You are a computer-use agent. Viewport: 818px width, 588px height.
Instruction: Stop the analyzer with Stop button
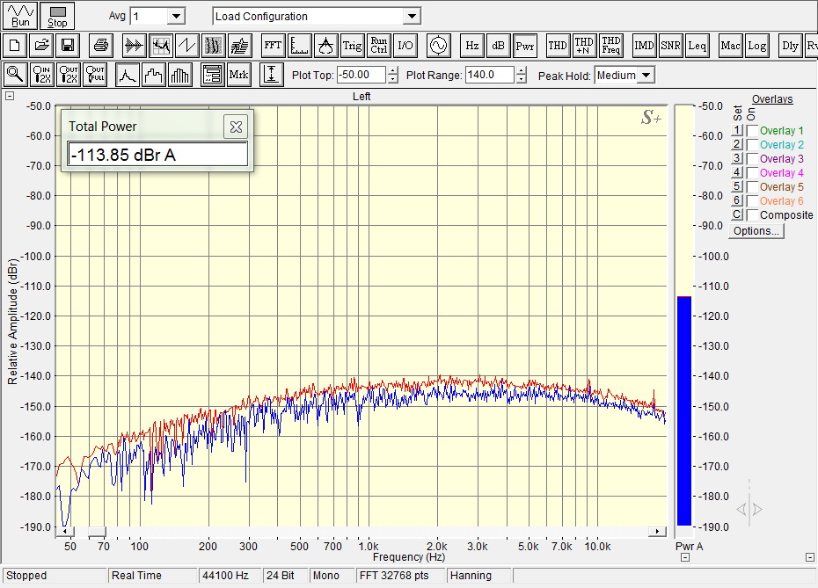click(x=57, y=16)
